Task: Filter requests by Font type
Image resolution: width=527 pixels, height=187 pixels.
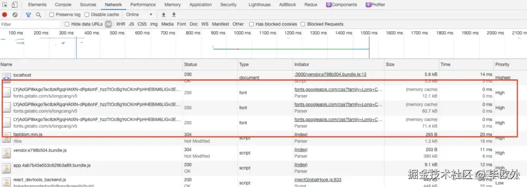Action: (x=181, y=24)
